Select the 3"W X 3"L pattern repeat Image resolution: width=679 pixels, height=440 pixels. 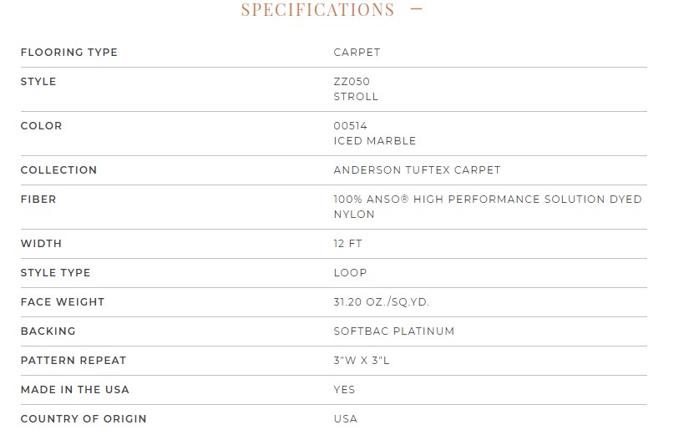[362, 361]
